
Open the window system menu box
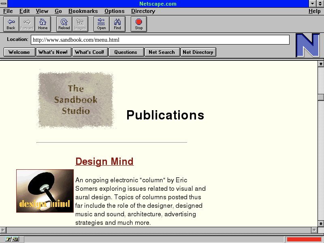click(x=4, y=4)
